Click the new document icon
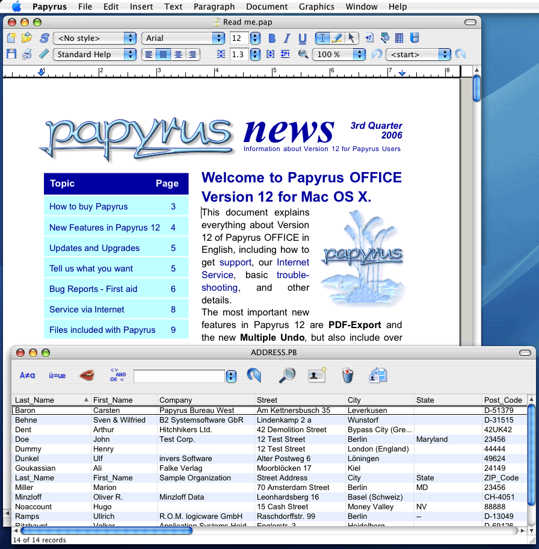 coord(11,38)
